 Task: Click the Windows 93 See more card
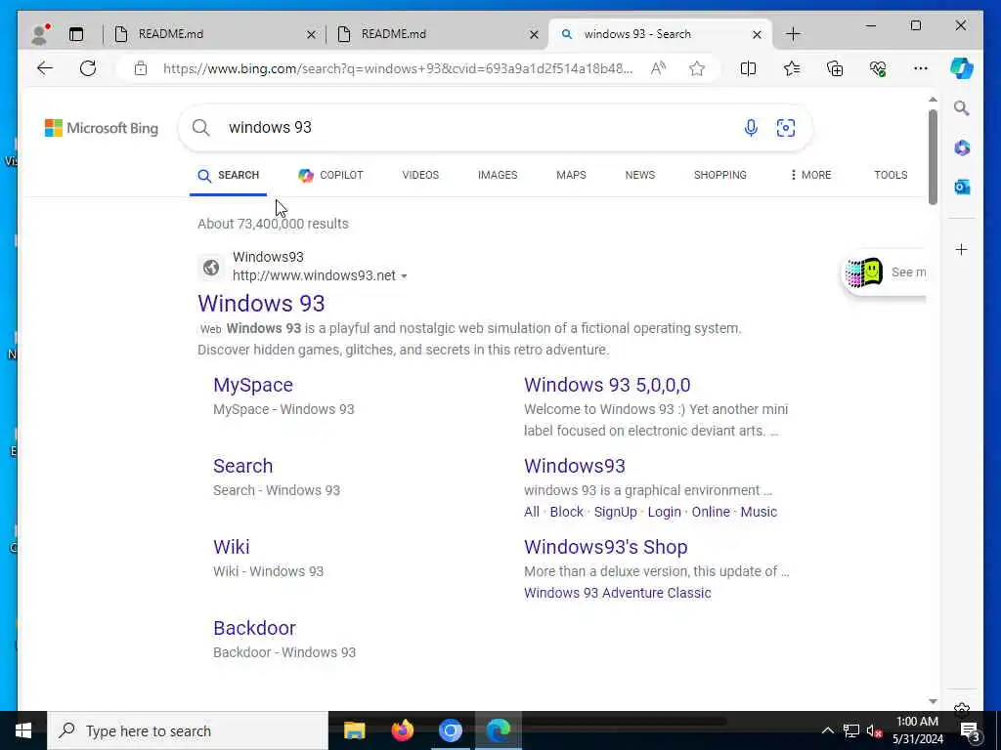884,273
